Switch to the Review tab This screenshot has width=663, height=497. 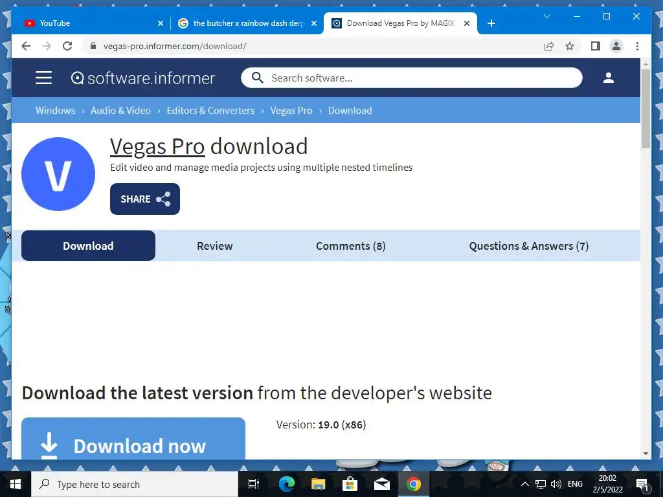coord(215,246)
